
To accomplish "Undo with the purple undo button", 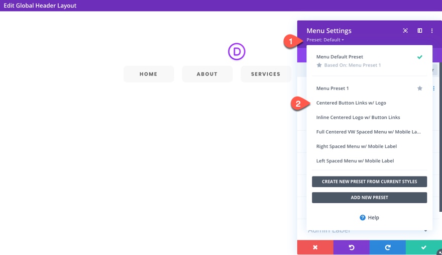I will click(x=351, y=247).
